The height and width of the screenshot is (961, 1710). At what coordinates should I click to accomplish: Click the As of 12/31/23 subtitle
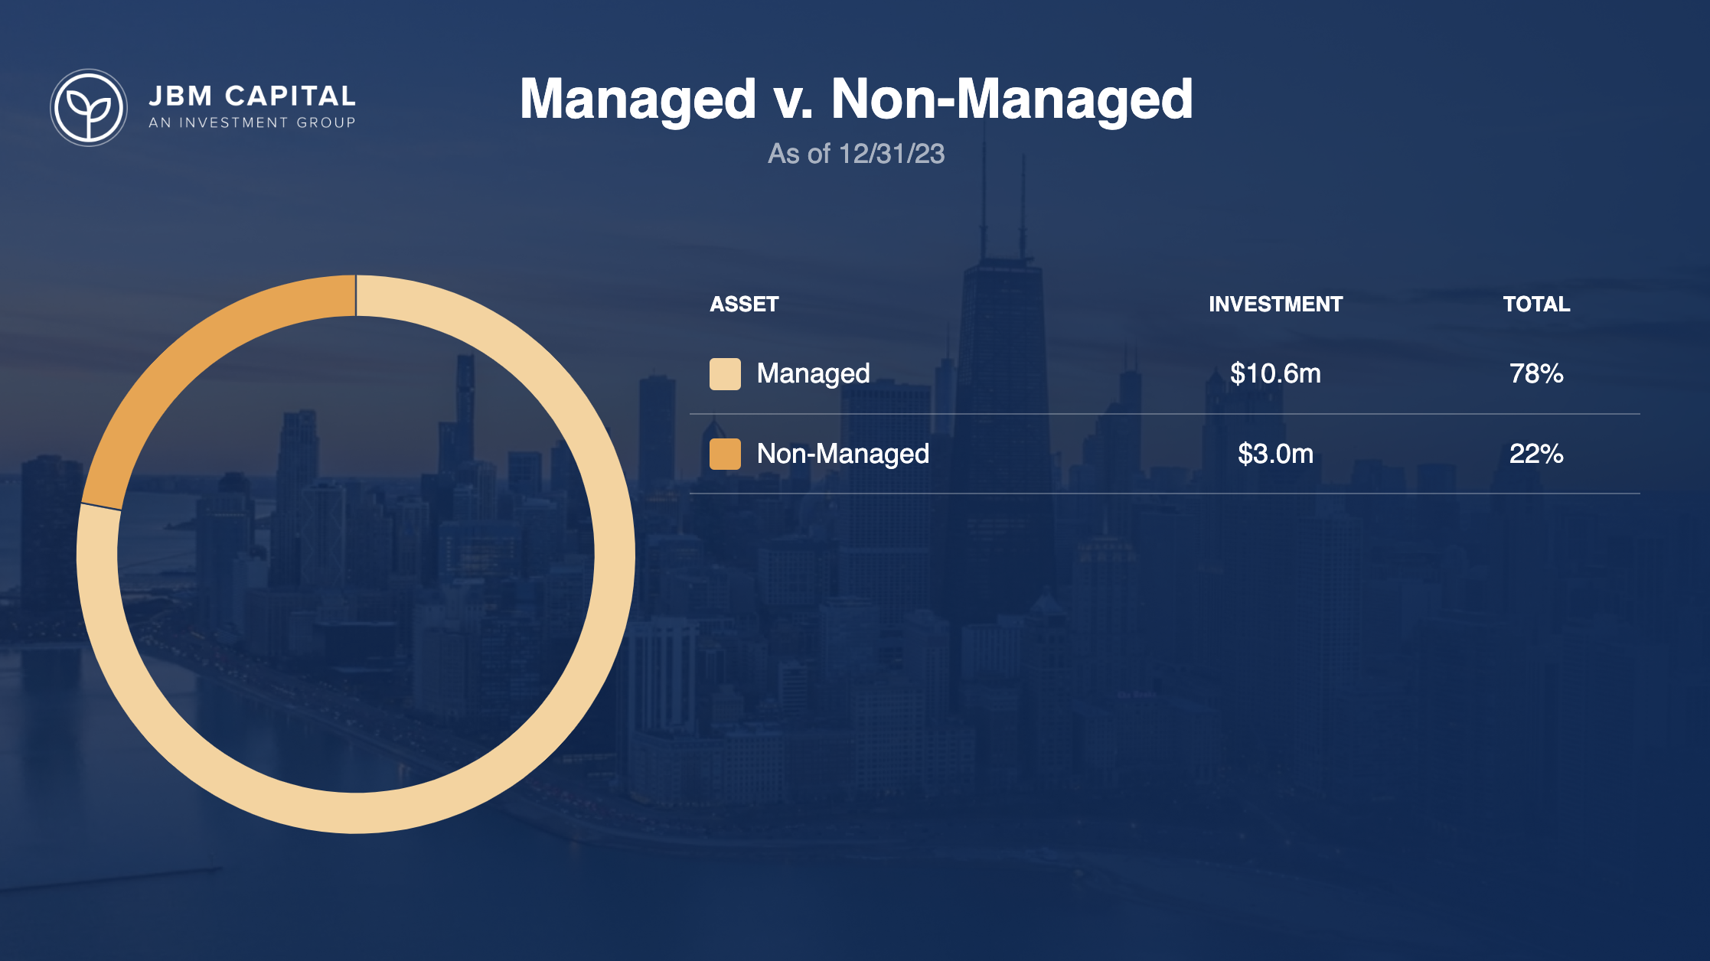point(856,154)
